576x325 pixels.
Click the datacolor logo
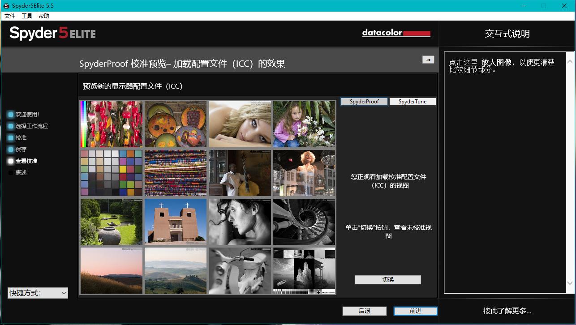(396, 33)
